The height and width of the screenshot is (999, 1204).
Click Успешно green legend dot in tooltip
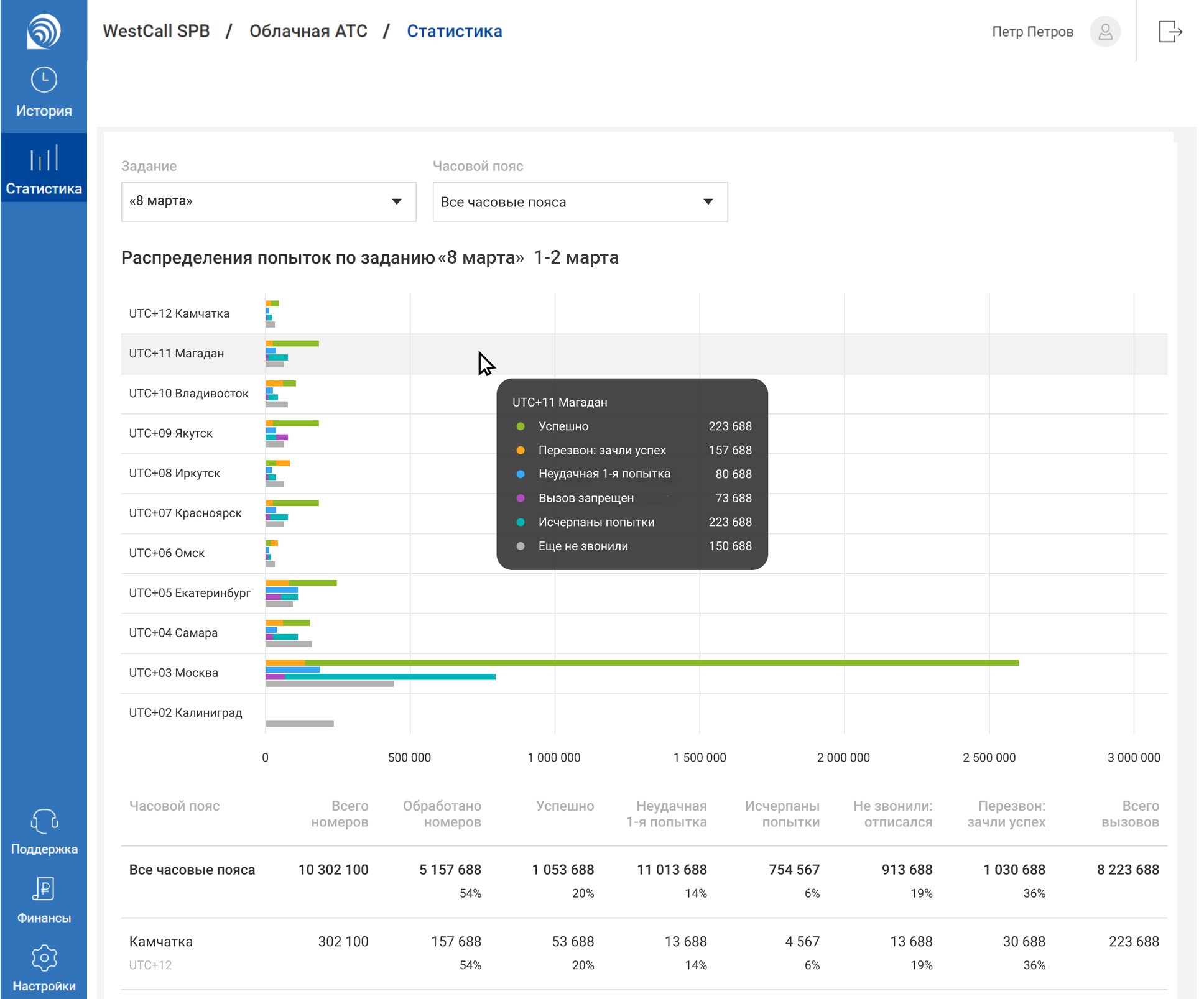(521, 426)
